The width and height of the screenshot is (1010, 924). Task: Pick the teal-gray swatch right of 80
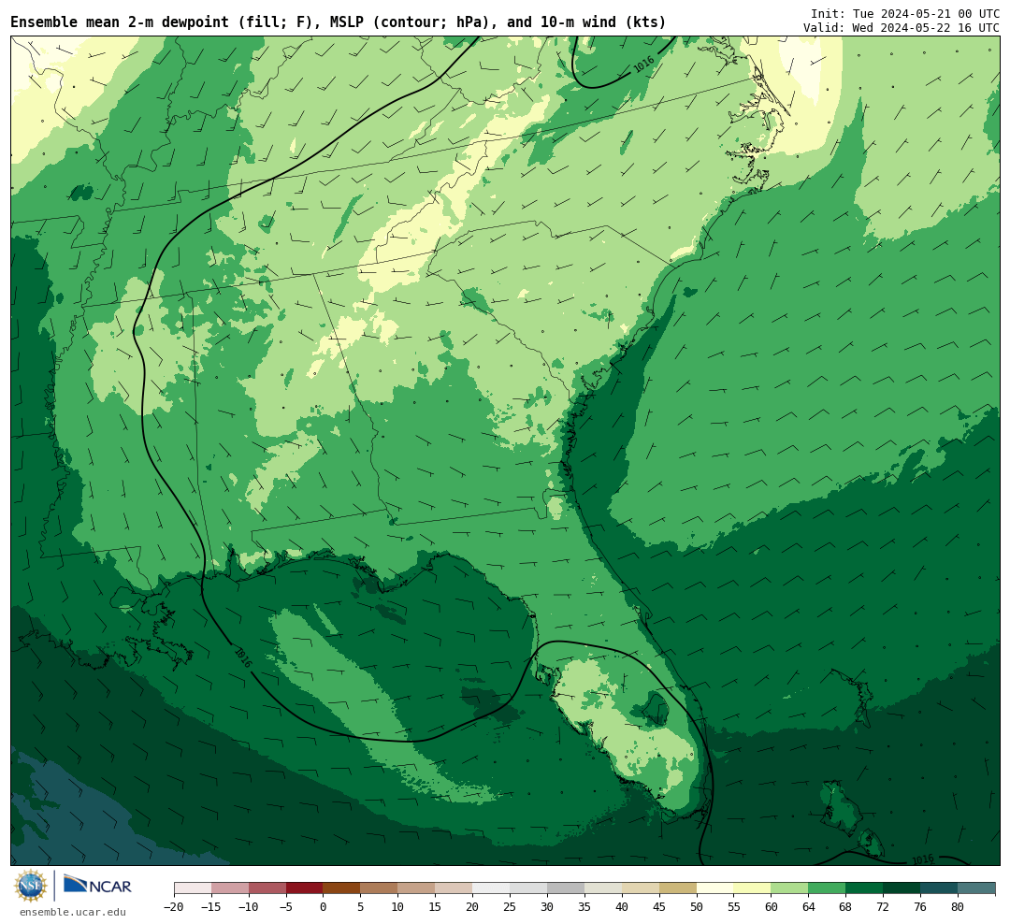tap(977, 888)
